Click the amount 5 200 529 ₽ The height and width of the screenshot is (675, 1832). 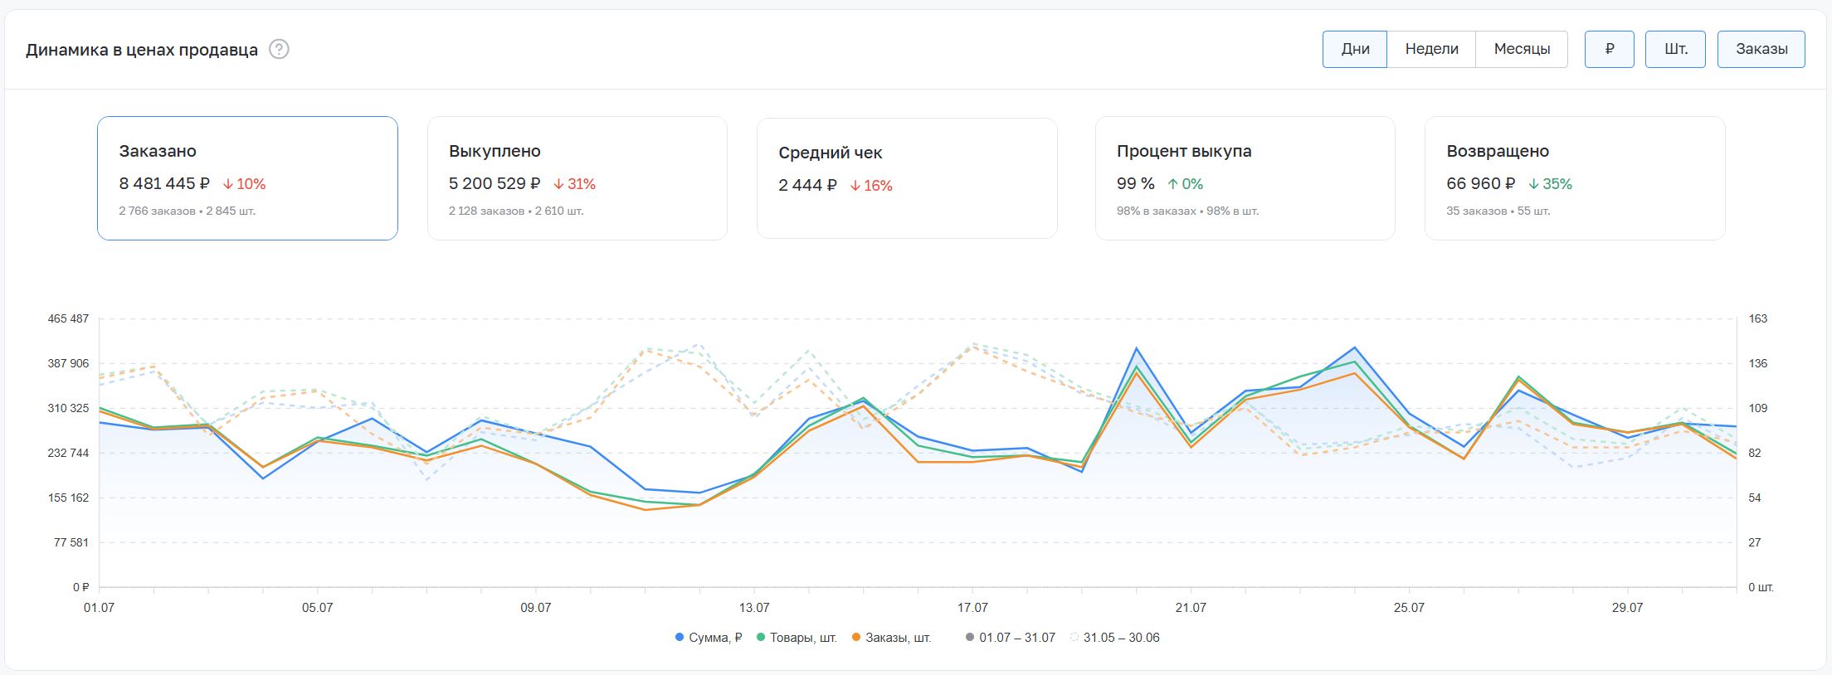[495, 184]
